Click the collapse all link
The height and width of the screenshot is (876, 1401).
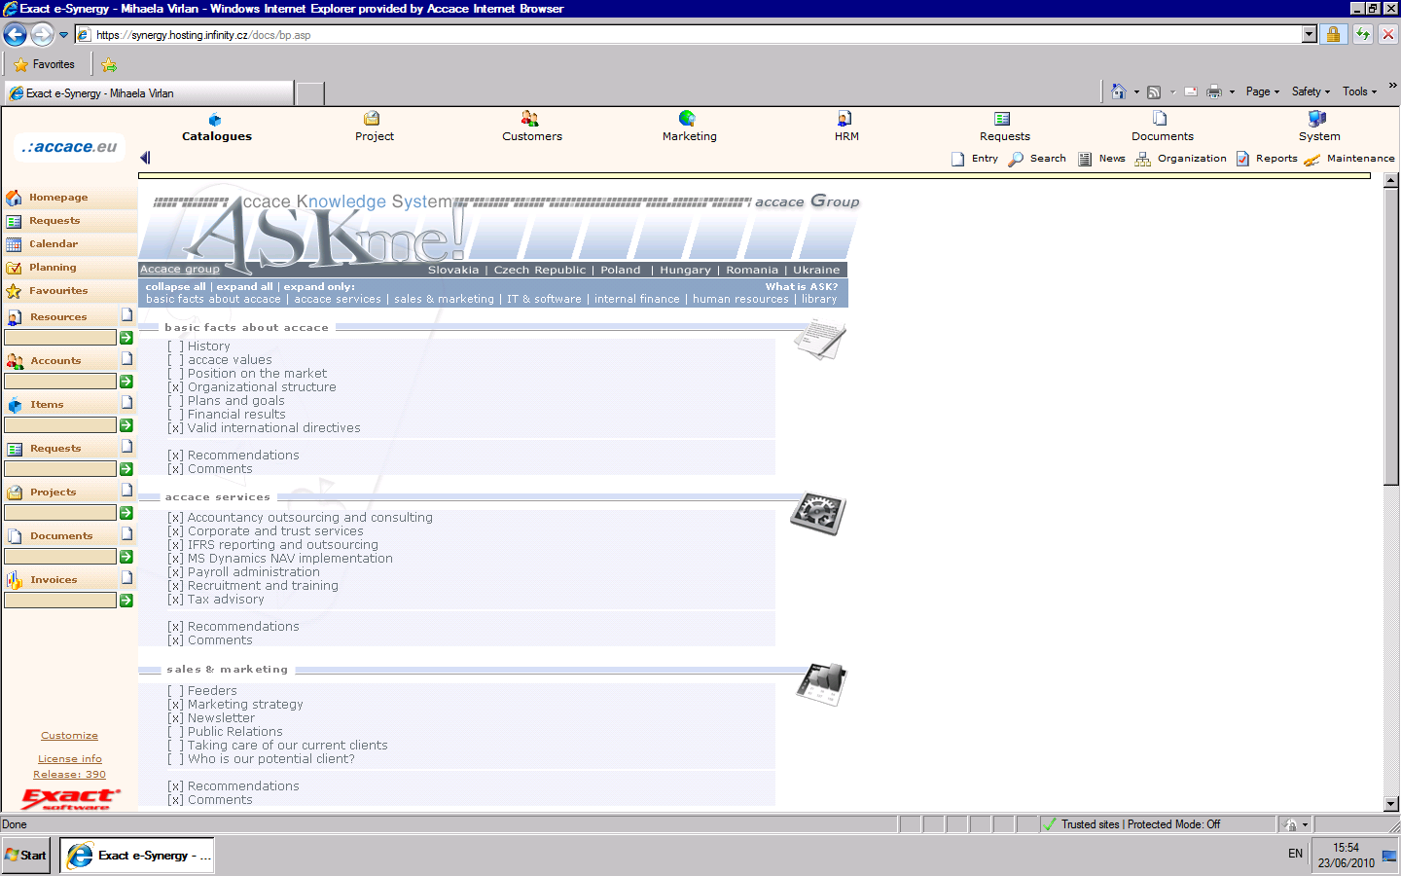click(176, 287)
